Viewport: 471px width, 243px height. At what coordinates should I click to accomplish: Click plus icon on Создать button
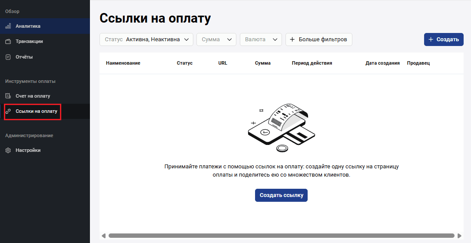[431, 39]
